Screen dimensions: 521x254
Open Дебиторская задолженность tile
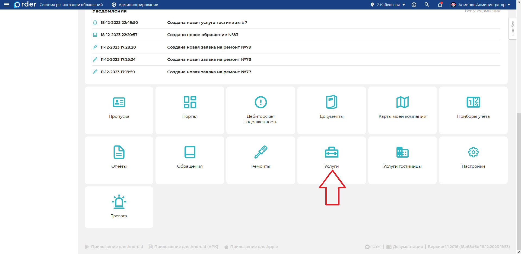coord(260,110)
